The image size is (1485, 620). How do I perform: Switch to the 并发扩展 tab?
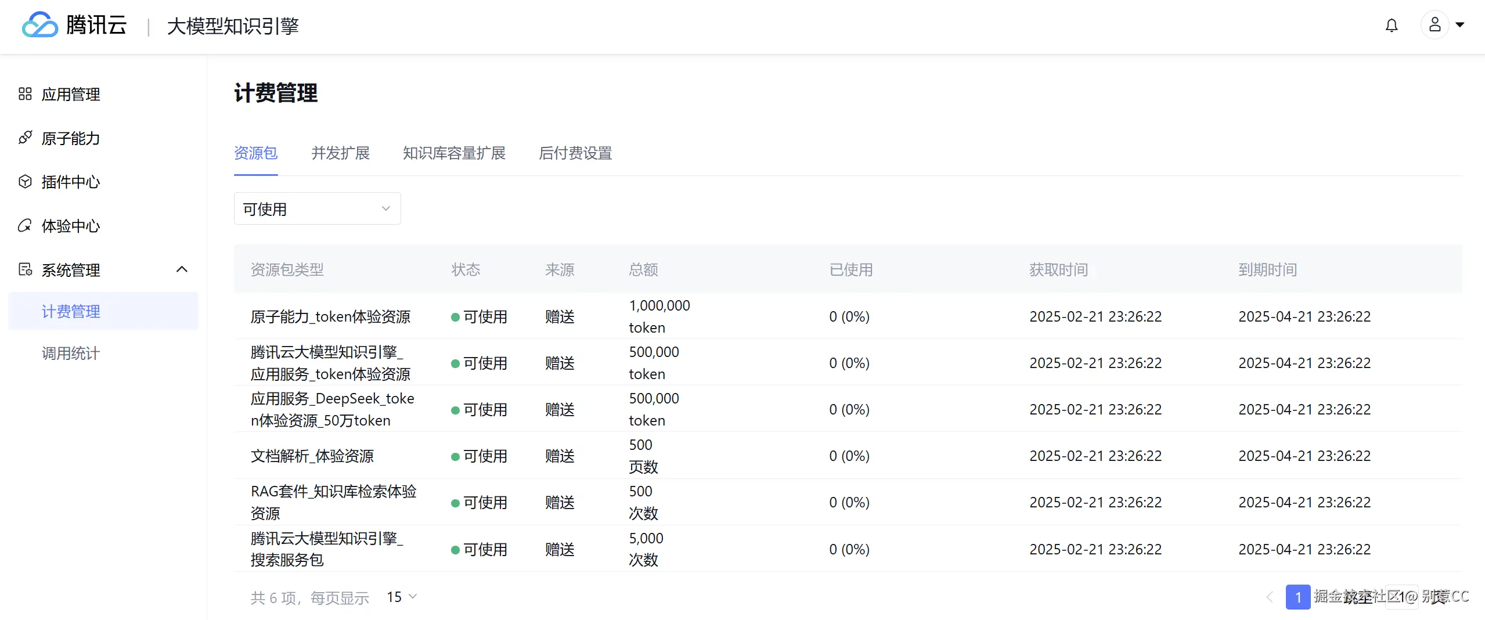(340, 153)
